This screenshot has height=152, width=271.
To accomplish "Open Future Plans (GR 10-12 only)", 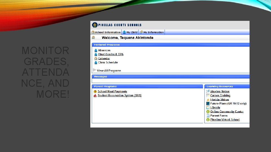I will [x=228, y=104].
